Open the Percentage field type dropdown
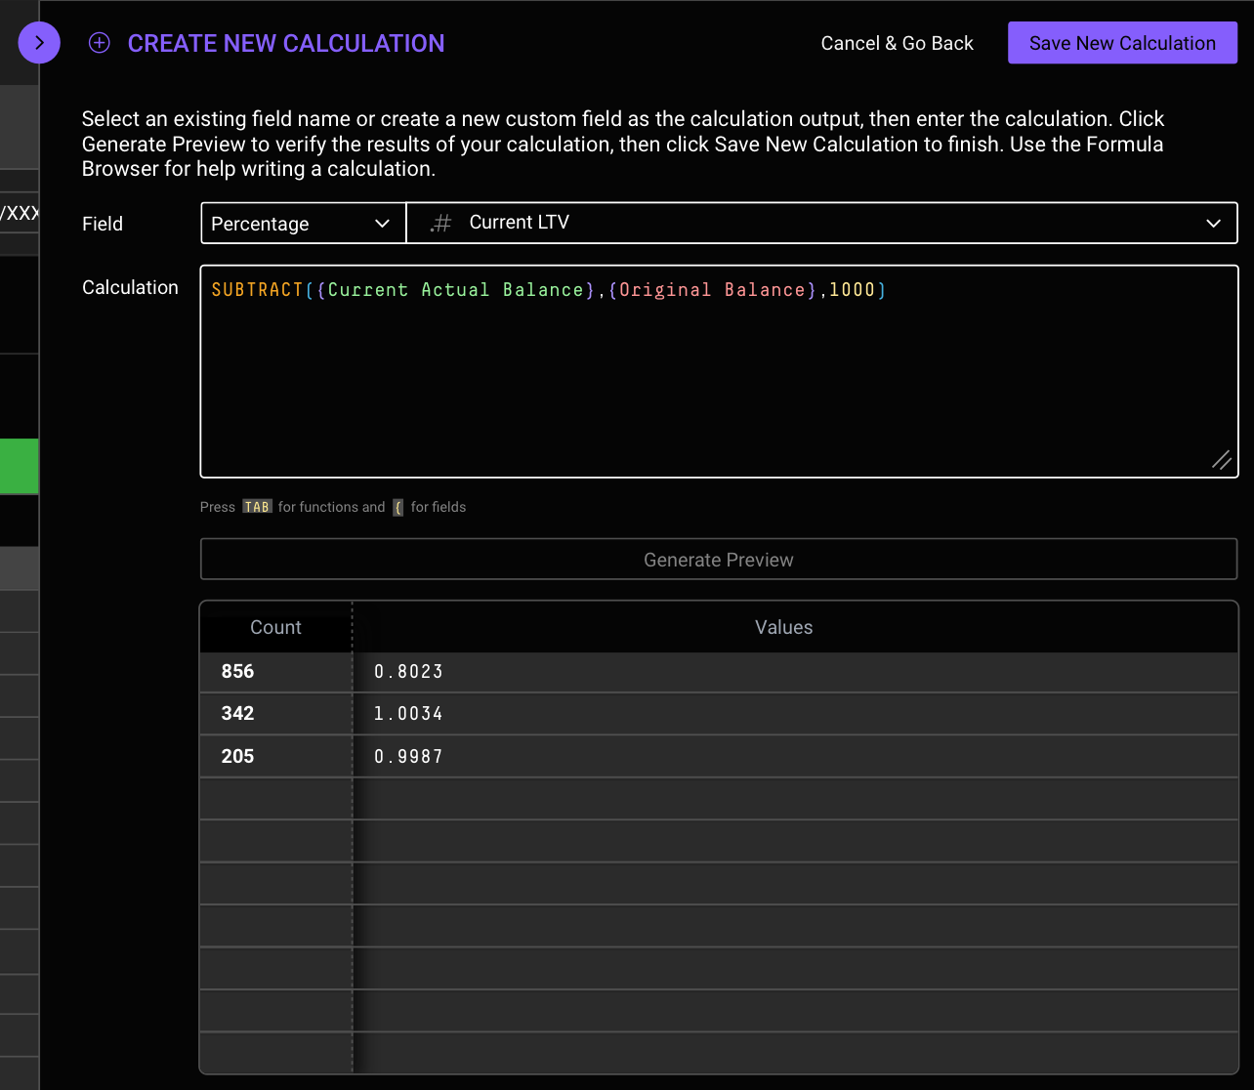The height and width of the screenshot is (1090, 1254). click(x=303, y=223)
